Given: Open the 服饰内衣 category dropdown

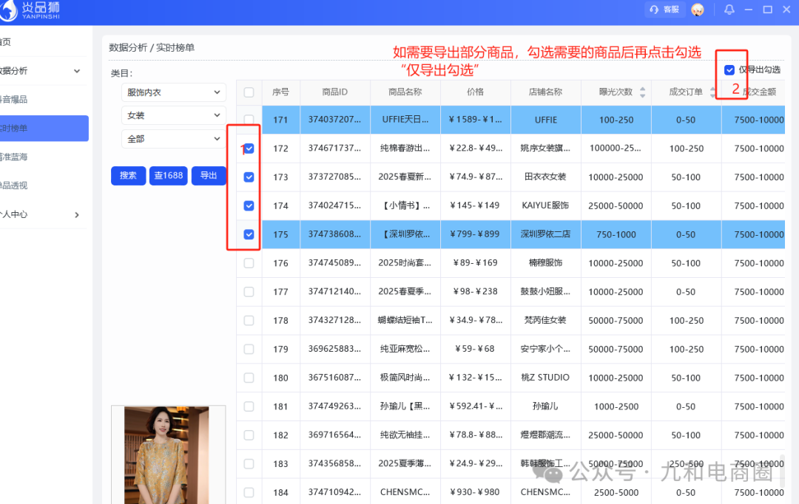Looking at the screenshot, I should click(x=173, y=92).
